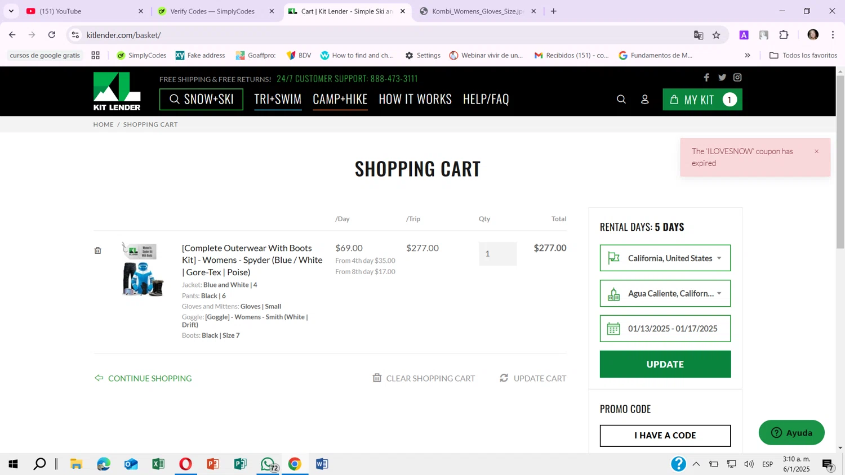
Task: Open Opera browser from taskbar
Action: (185, 464)
